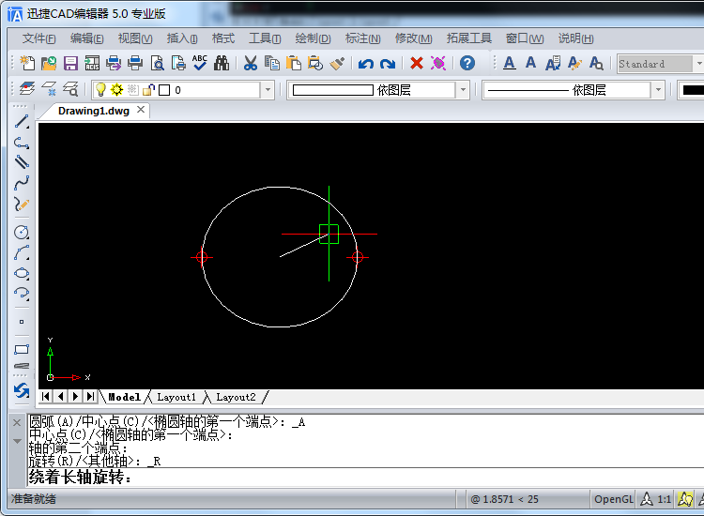The width and height of the screenshot is (704, 516).
Task: Open the Help question mark icon
Action: point(467,63)
